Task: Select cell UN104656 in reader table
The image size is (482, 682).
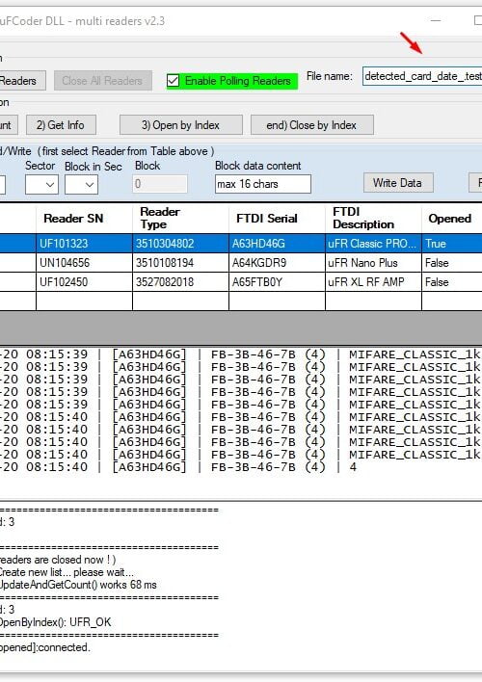Action: [84, 263]
